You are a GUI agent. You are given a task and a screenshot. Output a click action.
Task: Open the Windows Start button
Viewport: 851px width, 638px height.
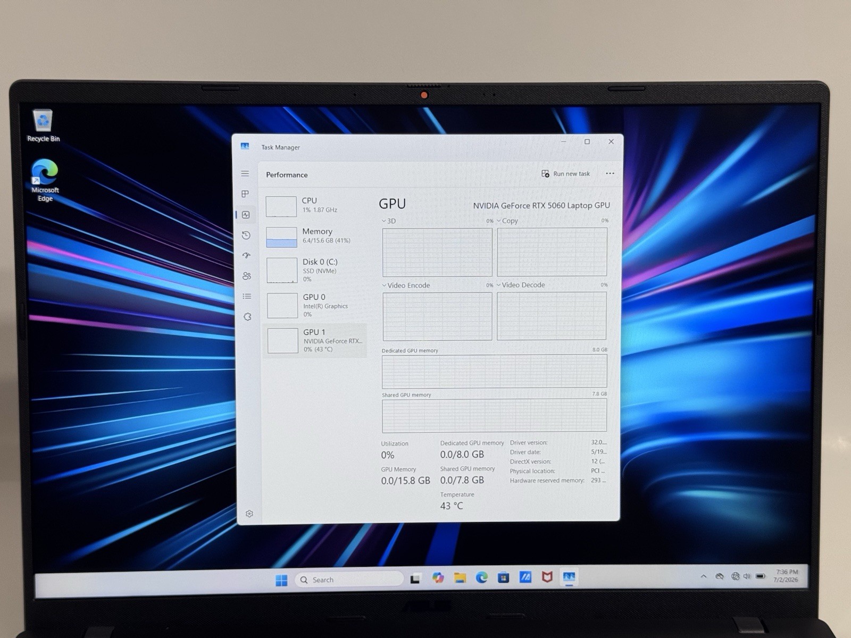click(x=281, y=580)
